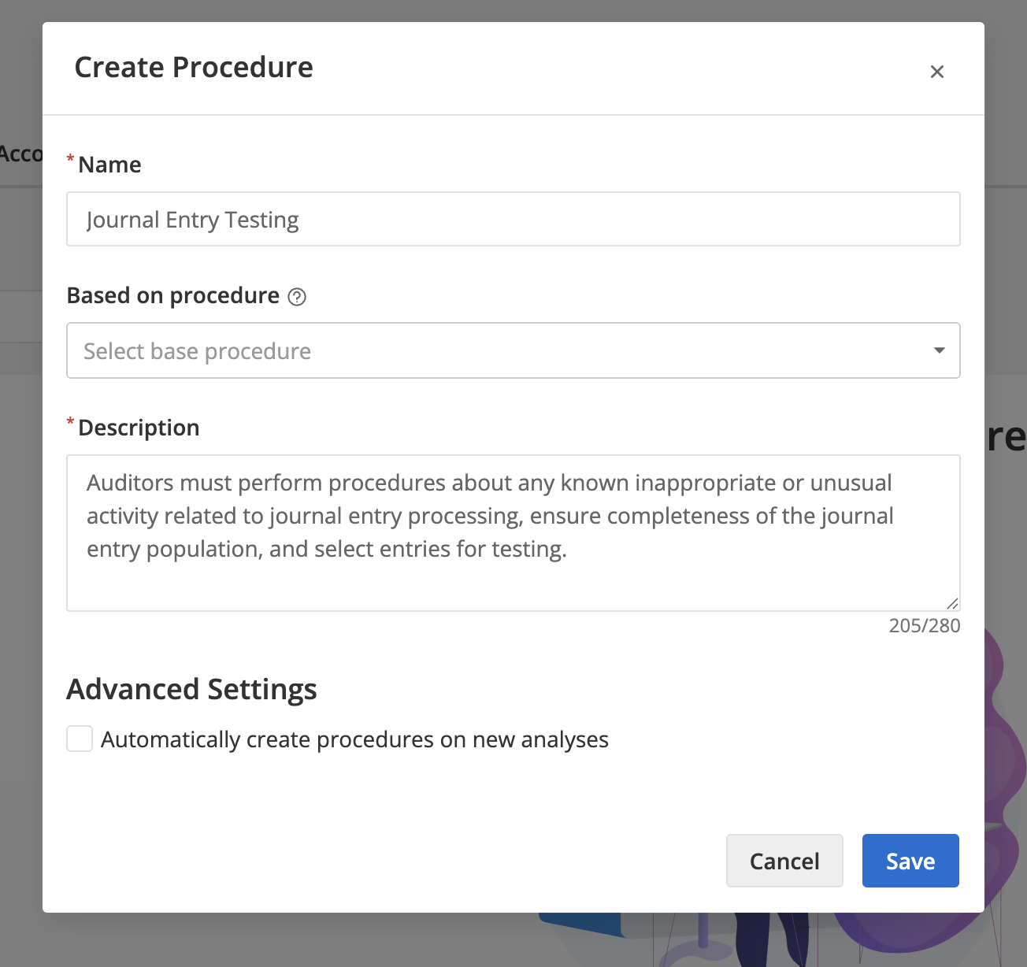Image resolution: width=1027 pixels, height=967 pixels.
Task: Click the Create Procedure dialog title
Action: click(193, 68)
